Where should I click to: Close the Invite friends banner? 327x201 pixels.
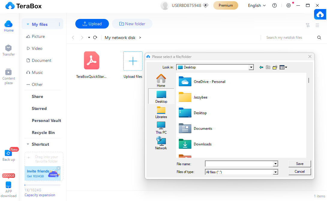click(x=58, y=168)
